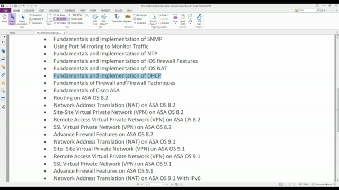The image size is (339, 190).
Task: Click the status bar zoom in plus button
Action: click(334, 184)
